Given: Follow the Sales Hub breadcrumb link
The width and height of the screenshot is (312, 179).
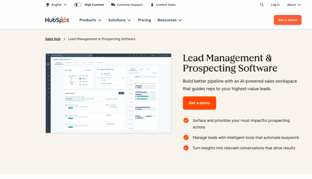Looking at the screenshot, I should [53, 39].
